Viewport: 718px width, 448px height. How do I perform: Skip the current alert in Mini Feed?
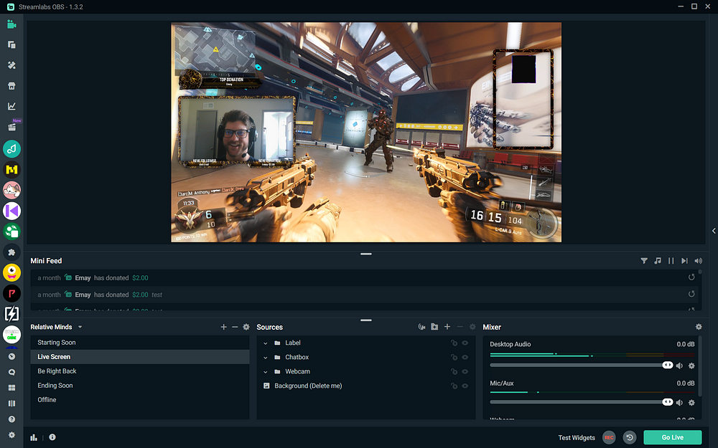click(684, 261)
